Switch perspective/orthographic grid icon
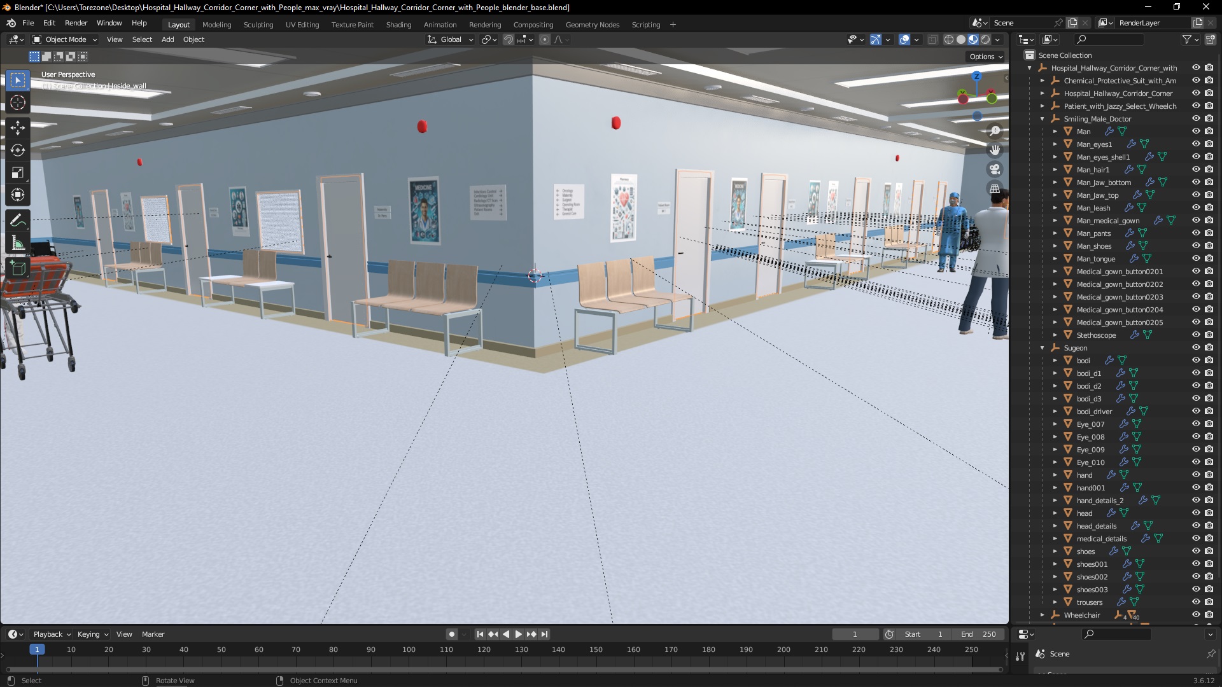The height and width of the screenshot is (687, 1222). [994, 188]
